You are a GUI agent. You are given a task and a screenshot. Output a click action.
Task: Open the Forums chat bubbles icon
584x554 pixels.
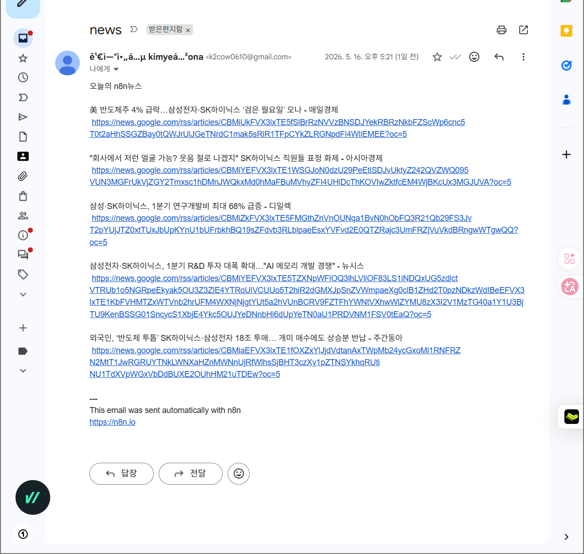pyautogui.click(x=23, y=255)
